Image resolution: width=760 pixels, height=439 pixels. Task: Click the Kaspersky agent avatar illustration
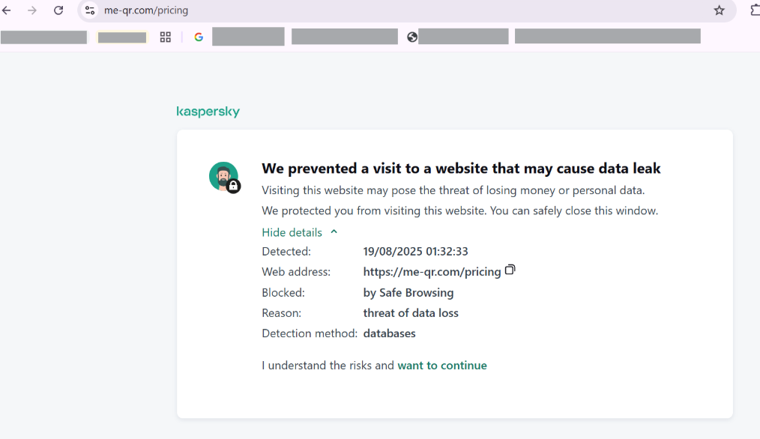click(223, 175)
